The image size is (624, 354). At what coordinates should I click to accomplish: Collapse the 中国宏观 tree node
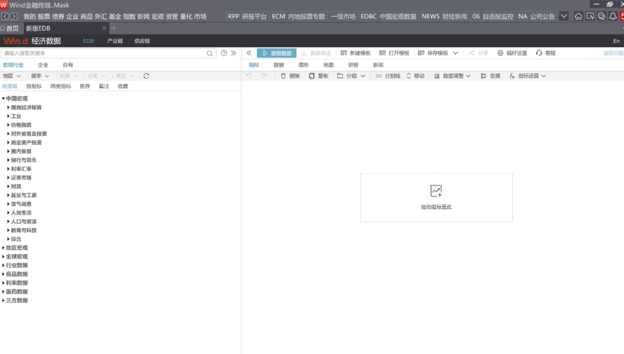(3, 98)
